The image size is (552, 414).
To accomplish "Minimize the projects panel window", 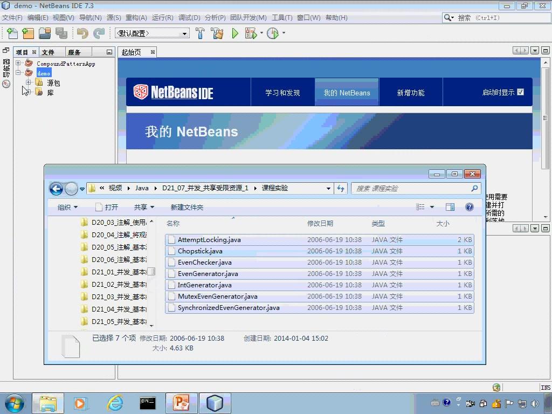I will [x=109, y=52].
